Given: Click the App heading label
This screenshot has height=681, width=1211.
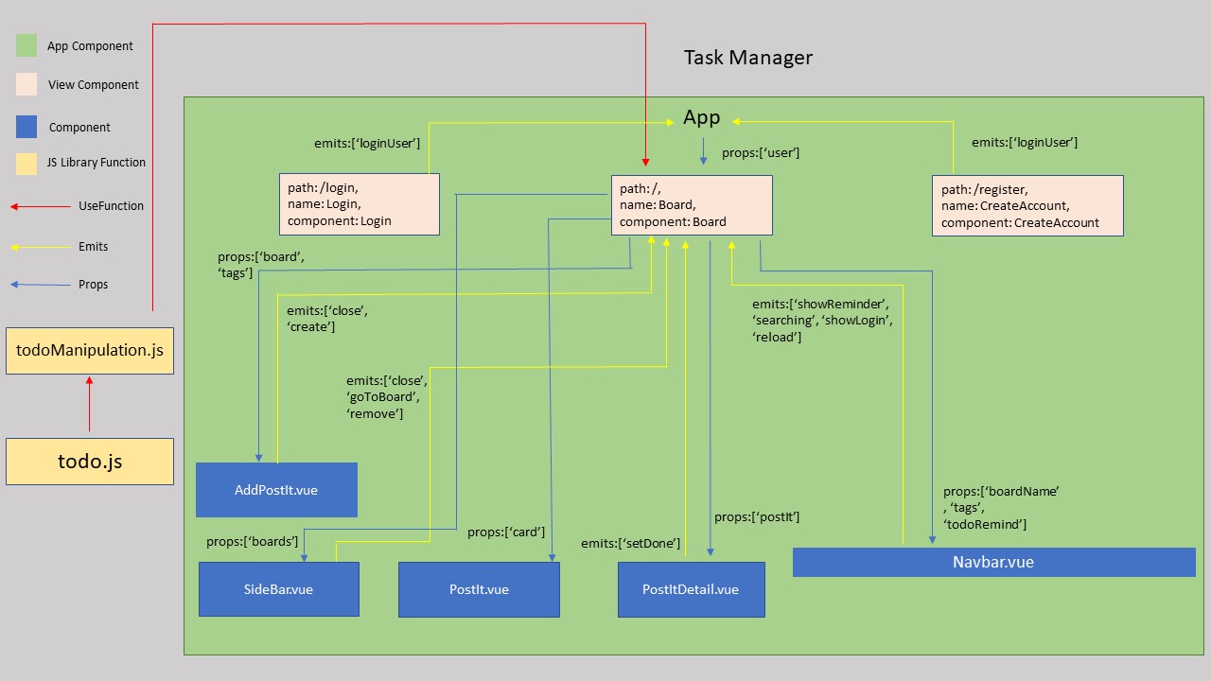Looking at the screenshot, I should click(x=702, y=116).
